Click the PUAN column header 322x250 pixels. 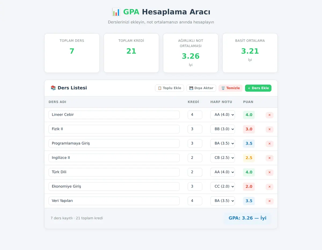[x=248, y=102]
